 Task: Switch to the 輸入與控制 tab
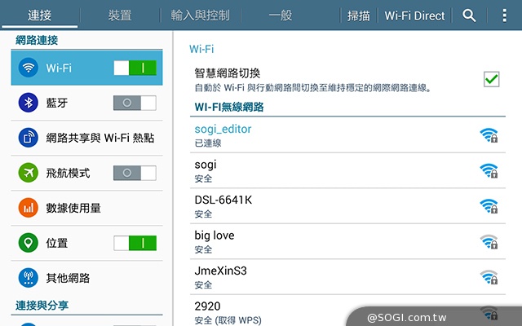[200, 15]
